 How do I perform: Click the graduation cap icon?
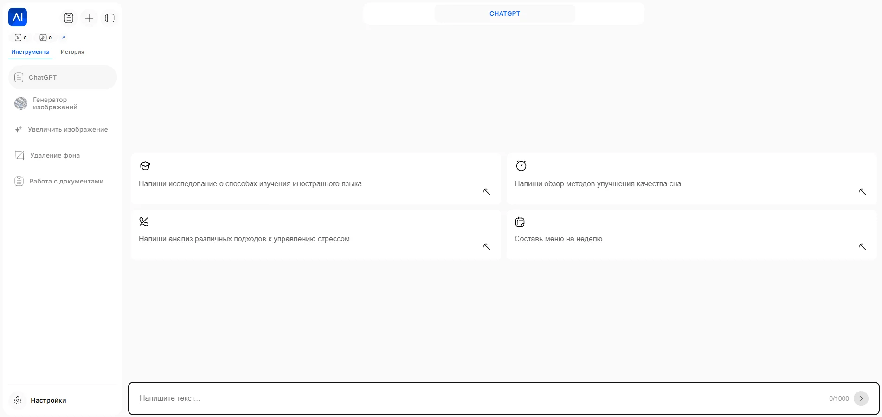[x=145, y=166]
